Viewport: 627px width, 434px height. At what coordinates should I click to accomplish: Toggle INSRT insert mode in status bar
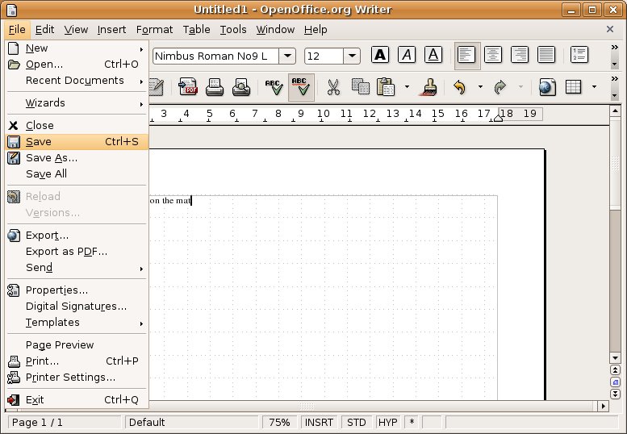click(319, 423)
